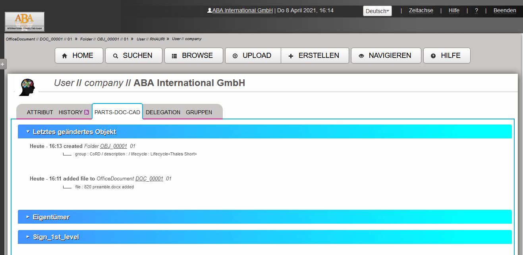
Task: Open the Zeitachse link
Action: click(x=421, y=11)
